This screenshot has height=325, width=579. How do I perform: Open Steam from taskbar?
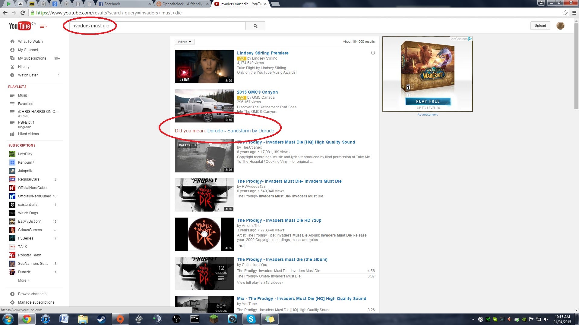(x=101, y=319)
